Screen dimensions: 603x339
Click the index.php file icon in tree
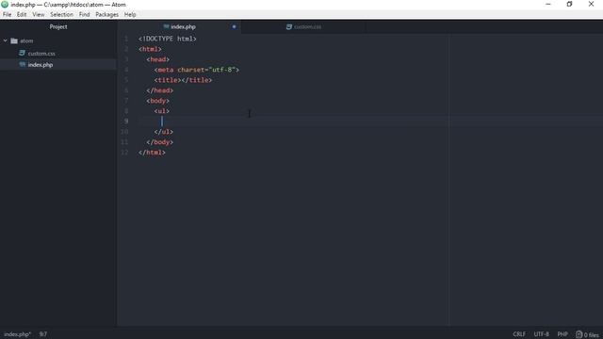[23, 65]
